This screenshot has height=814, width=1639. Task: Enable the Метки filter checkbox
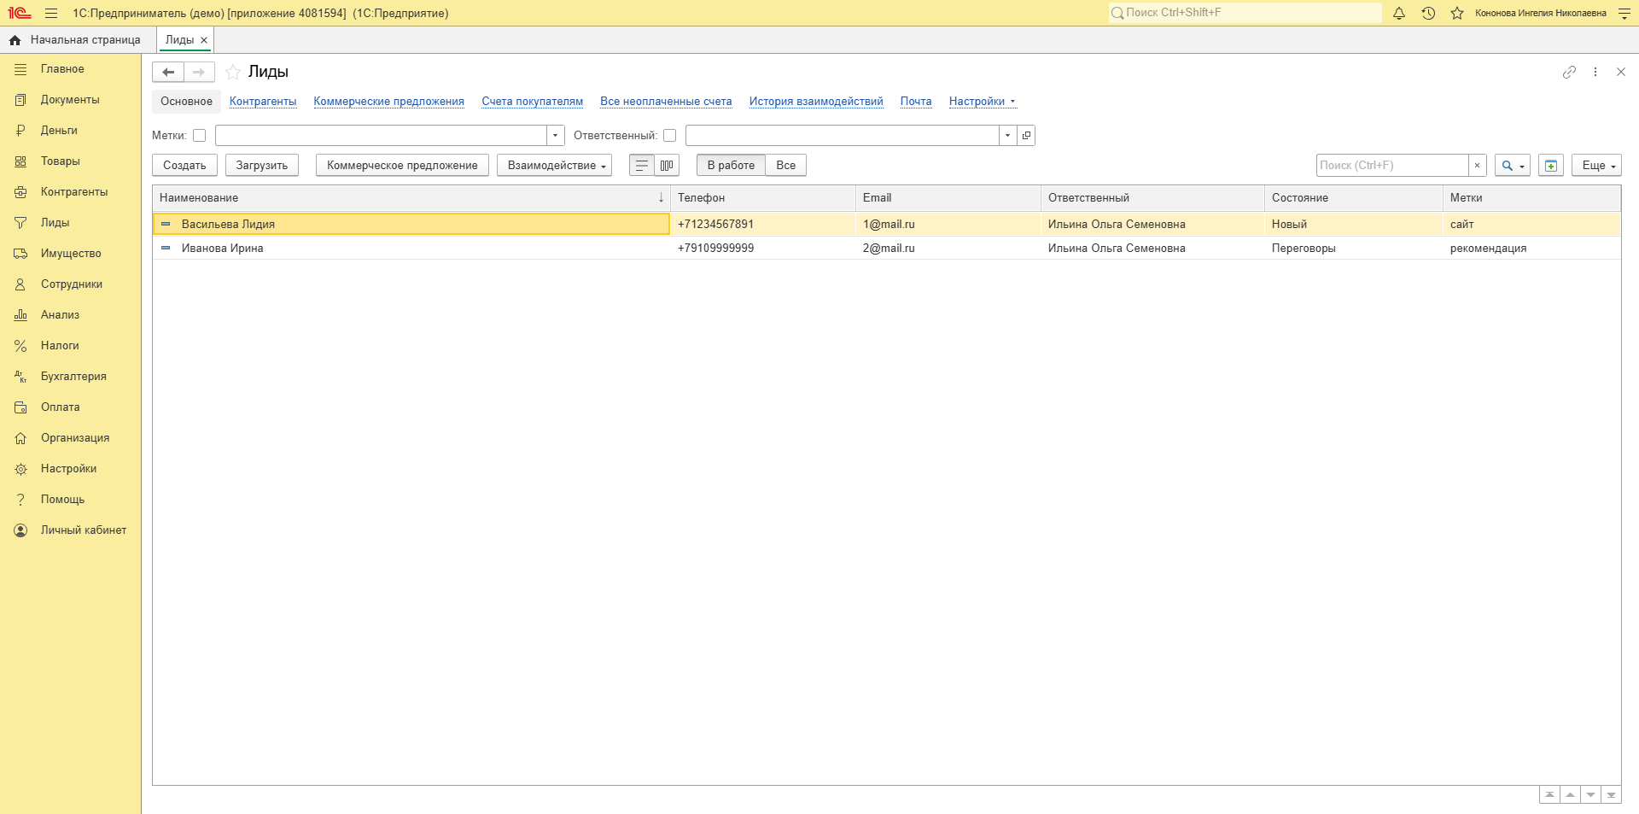coord(200,135)
